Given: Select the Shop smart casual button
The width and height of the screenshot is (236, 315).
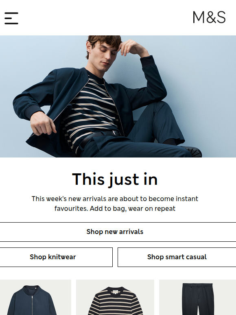Looking at the screenshot, I should 177,257.
